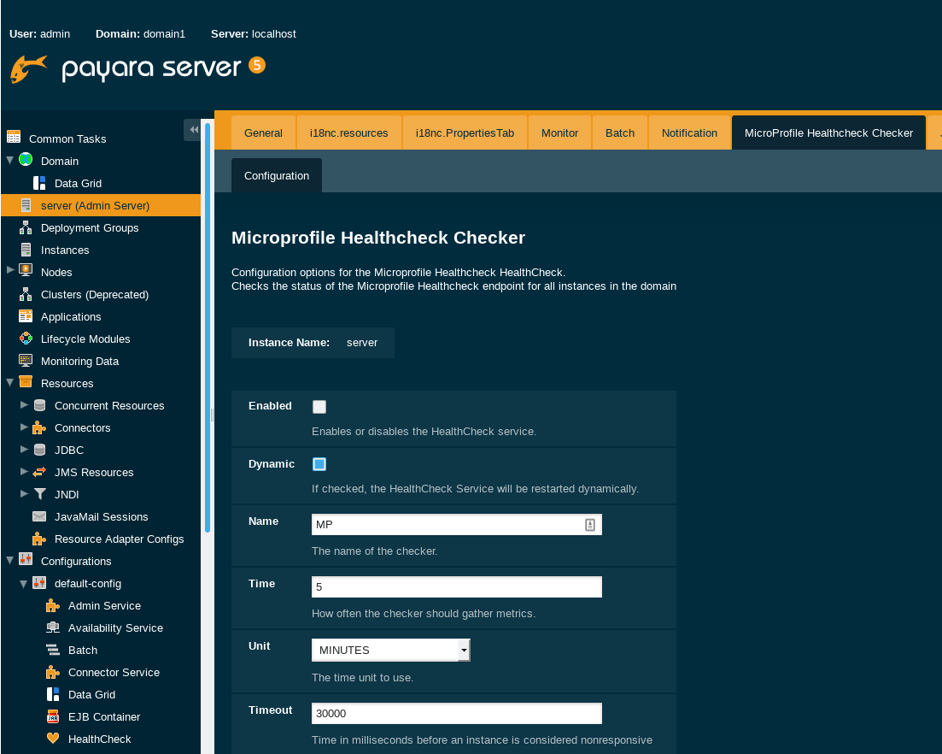Click the Connector Service puzzle icon
942x754 pixels.
(53, 672)
